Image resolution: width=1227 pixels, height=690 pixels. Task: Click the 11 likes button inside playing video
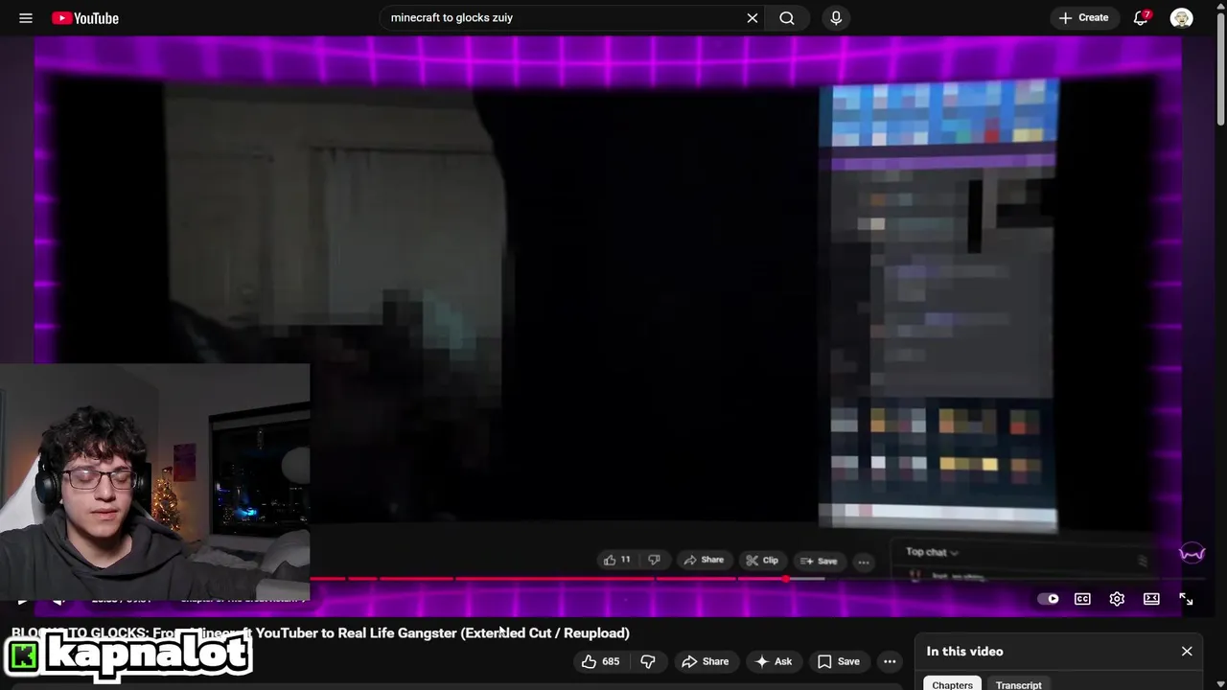coord(616,560)
